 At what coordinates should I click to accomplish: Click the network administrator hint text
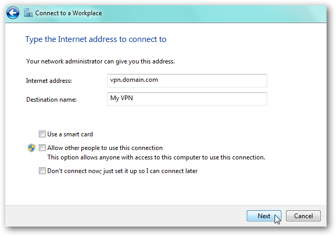100,61
